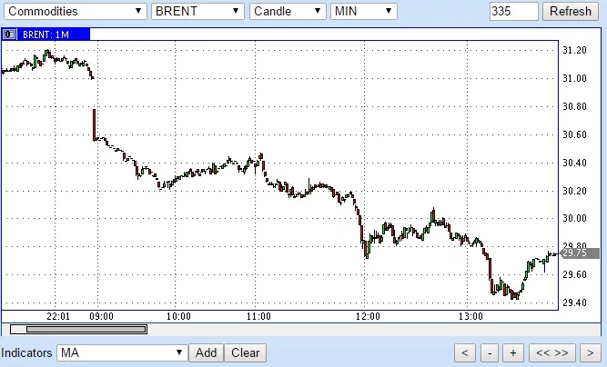The image size is (607, 367).
Task: Click the 12:00 time axis label
Action: pyautogui.click(x=368, y=317)
